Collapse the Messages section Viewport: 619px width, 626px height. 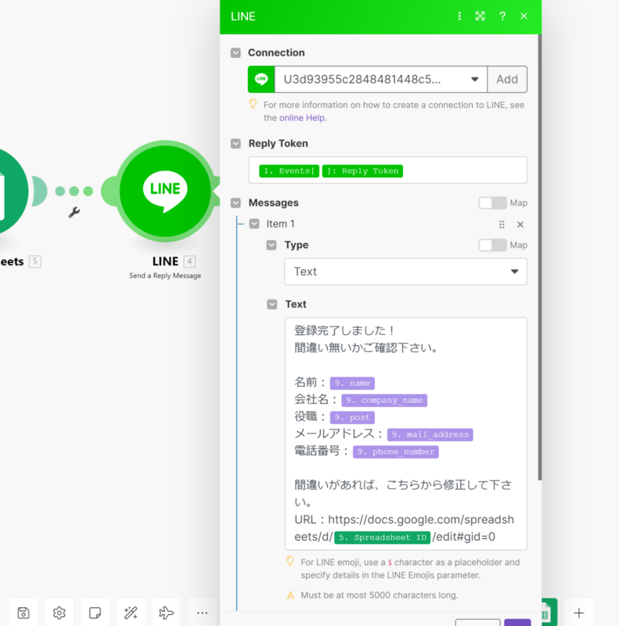pos(236,203)
